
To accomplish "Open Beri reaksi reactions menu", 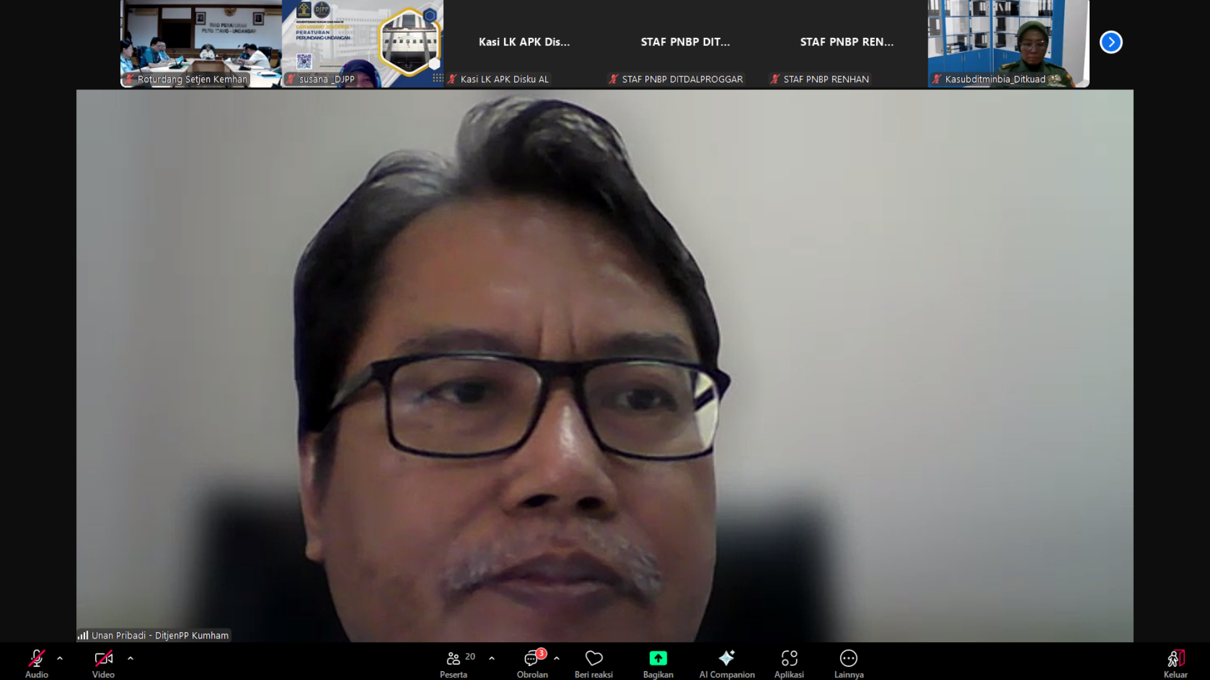I will click(x=594, y=664).
